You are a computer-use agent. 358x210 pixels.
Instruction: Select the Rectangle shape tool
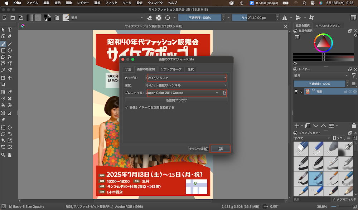point(3,50)
